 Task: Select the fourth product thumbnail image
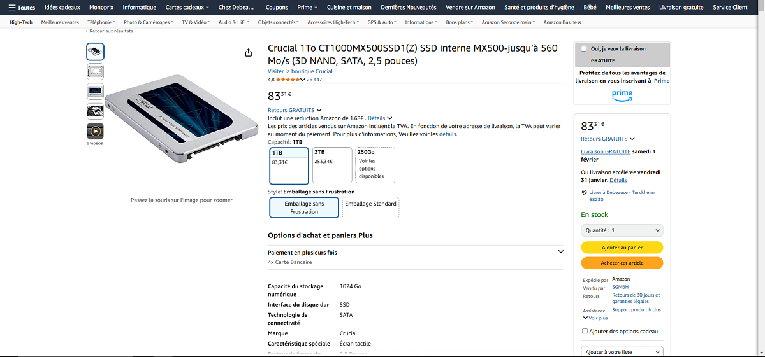pyautogui.click(x=95, y=111)
